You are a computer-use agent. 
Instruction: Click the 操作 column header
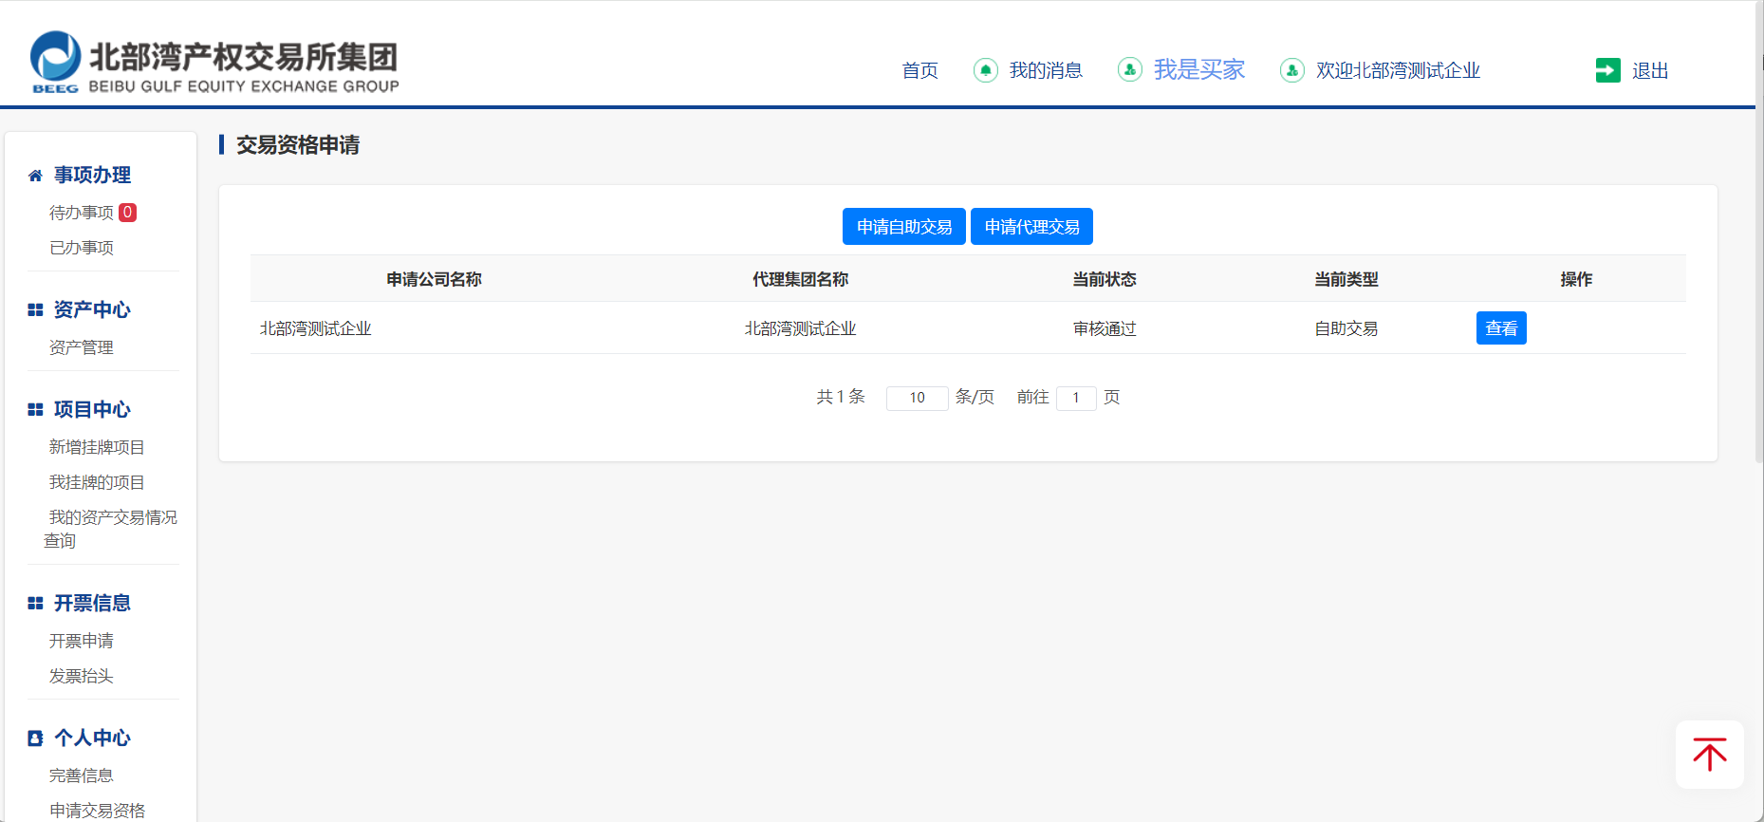[1576, 279]
